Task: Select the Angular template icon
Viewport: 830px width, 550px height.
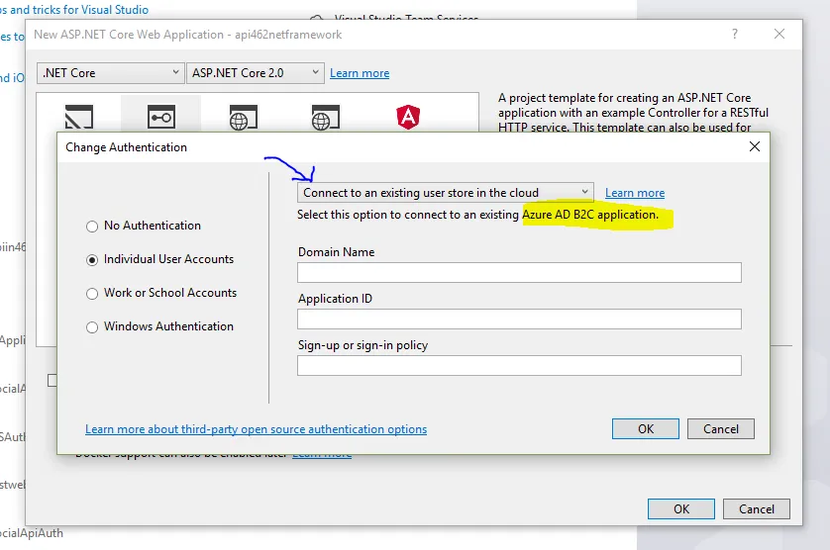Action: [408, 117]
